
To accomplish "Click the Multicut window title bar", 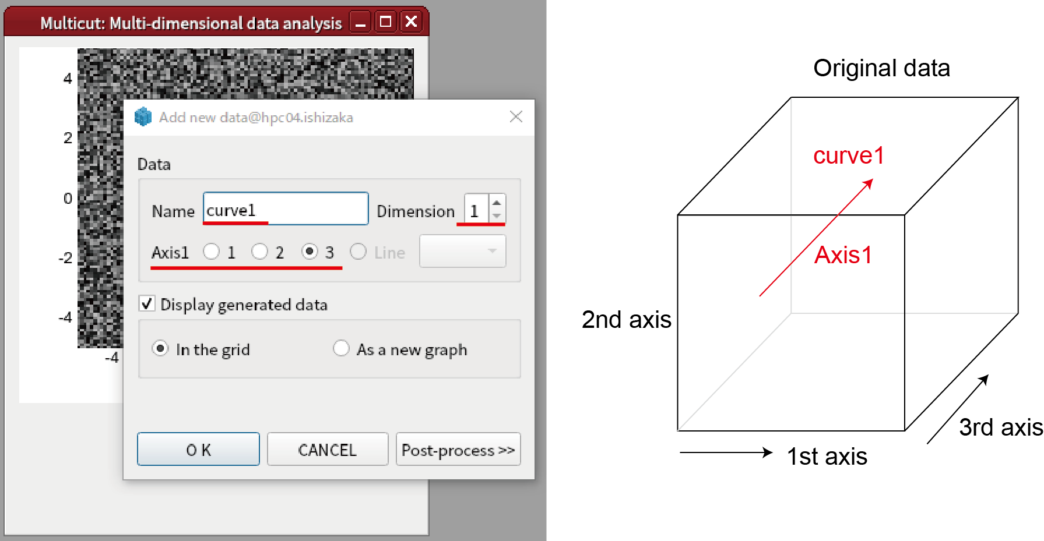I will click(191, 23).
